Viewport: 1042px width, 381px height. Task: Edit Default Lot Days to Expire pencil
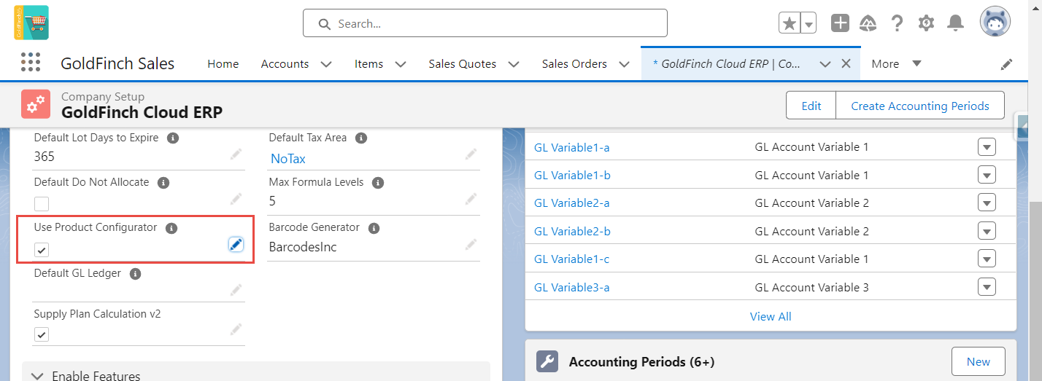click(236, 154)
